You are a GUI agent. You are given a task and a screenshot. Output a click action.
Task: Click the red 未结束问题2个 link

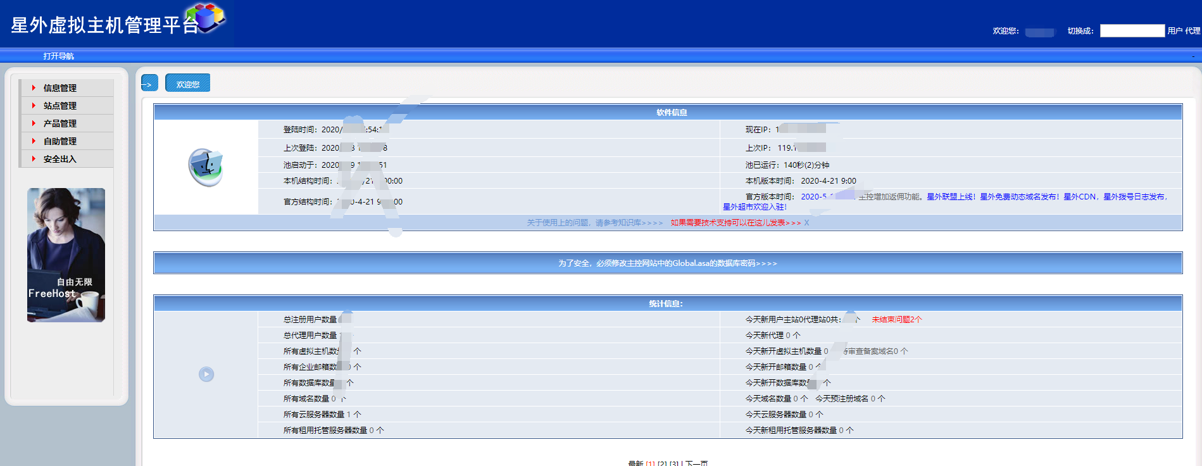click(x=897, y=320)
